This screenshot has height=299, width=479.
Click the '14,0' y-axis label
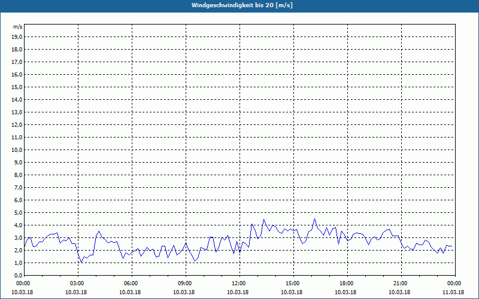pyautogui.click(x=17, y=99)
